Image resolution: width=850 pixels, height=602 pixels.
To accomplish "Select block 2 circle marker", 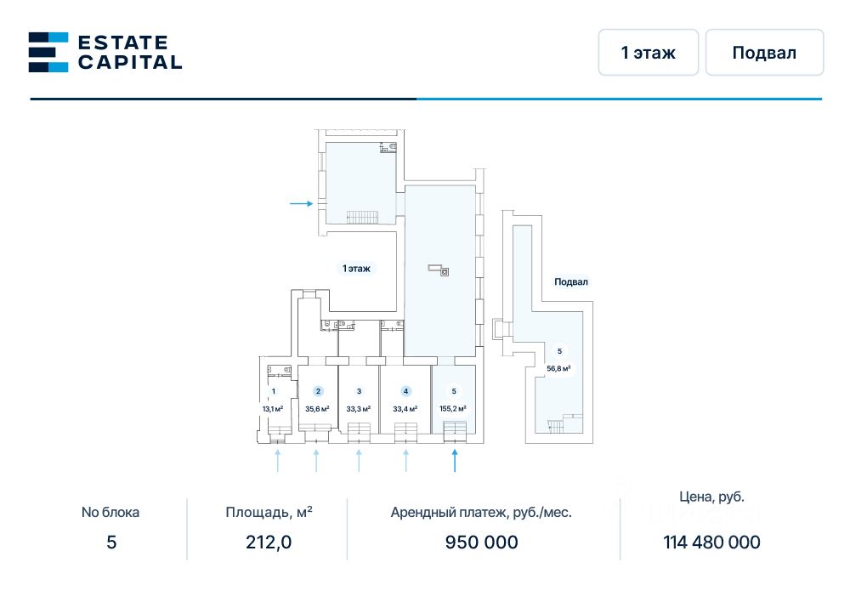I will (x=318, y=391).
